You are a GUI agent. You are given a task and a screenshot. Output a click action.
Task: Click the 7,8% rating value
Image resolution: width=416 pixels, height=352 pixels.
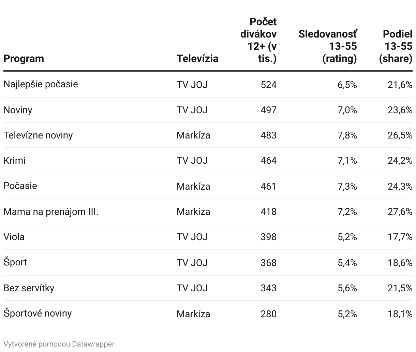click(347, 135)
